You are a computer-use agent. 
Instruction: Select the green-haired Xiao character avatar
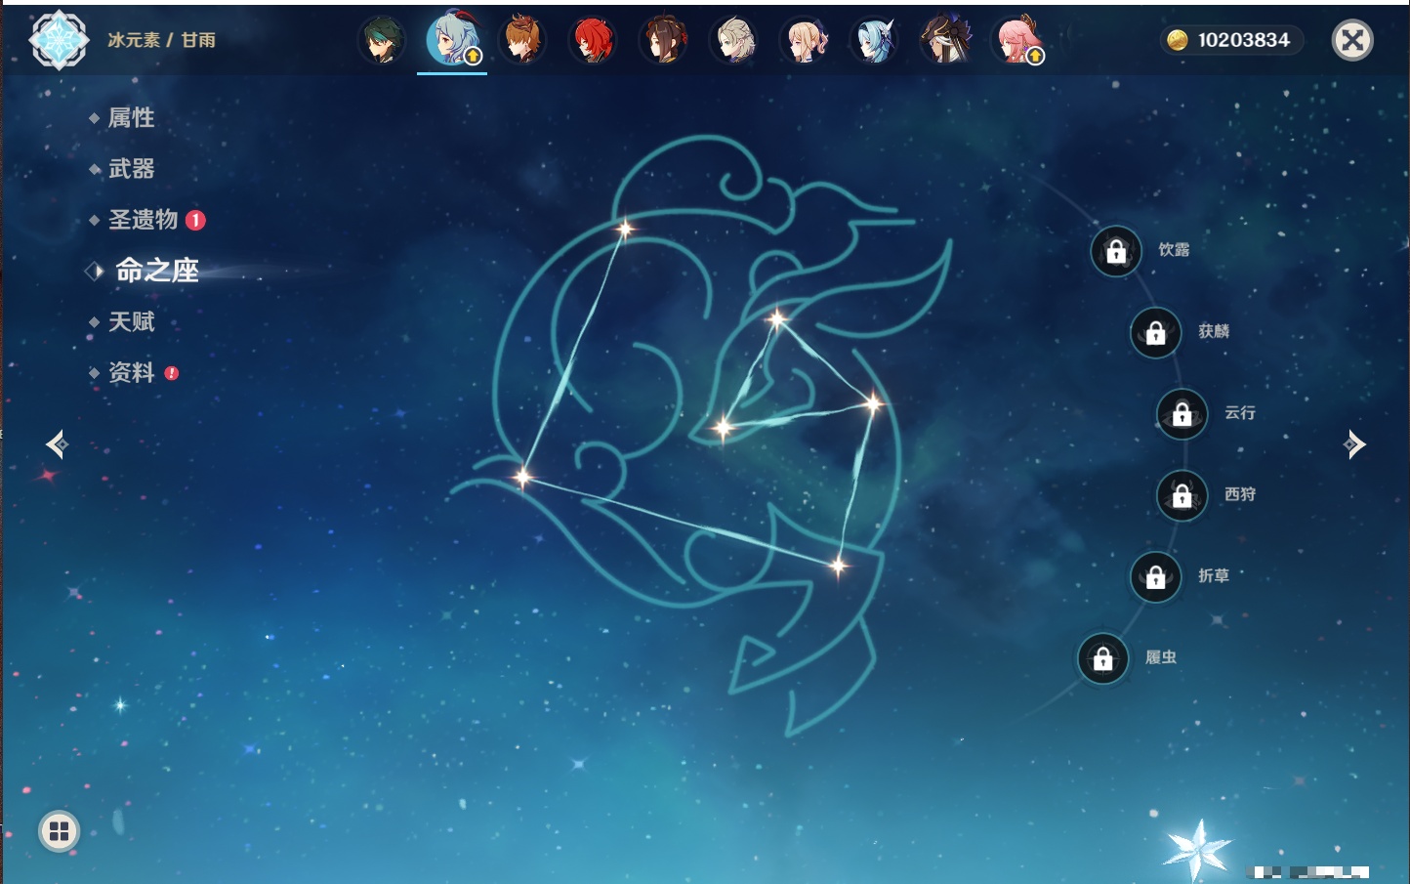[x=381, y=41]
